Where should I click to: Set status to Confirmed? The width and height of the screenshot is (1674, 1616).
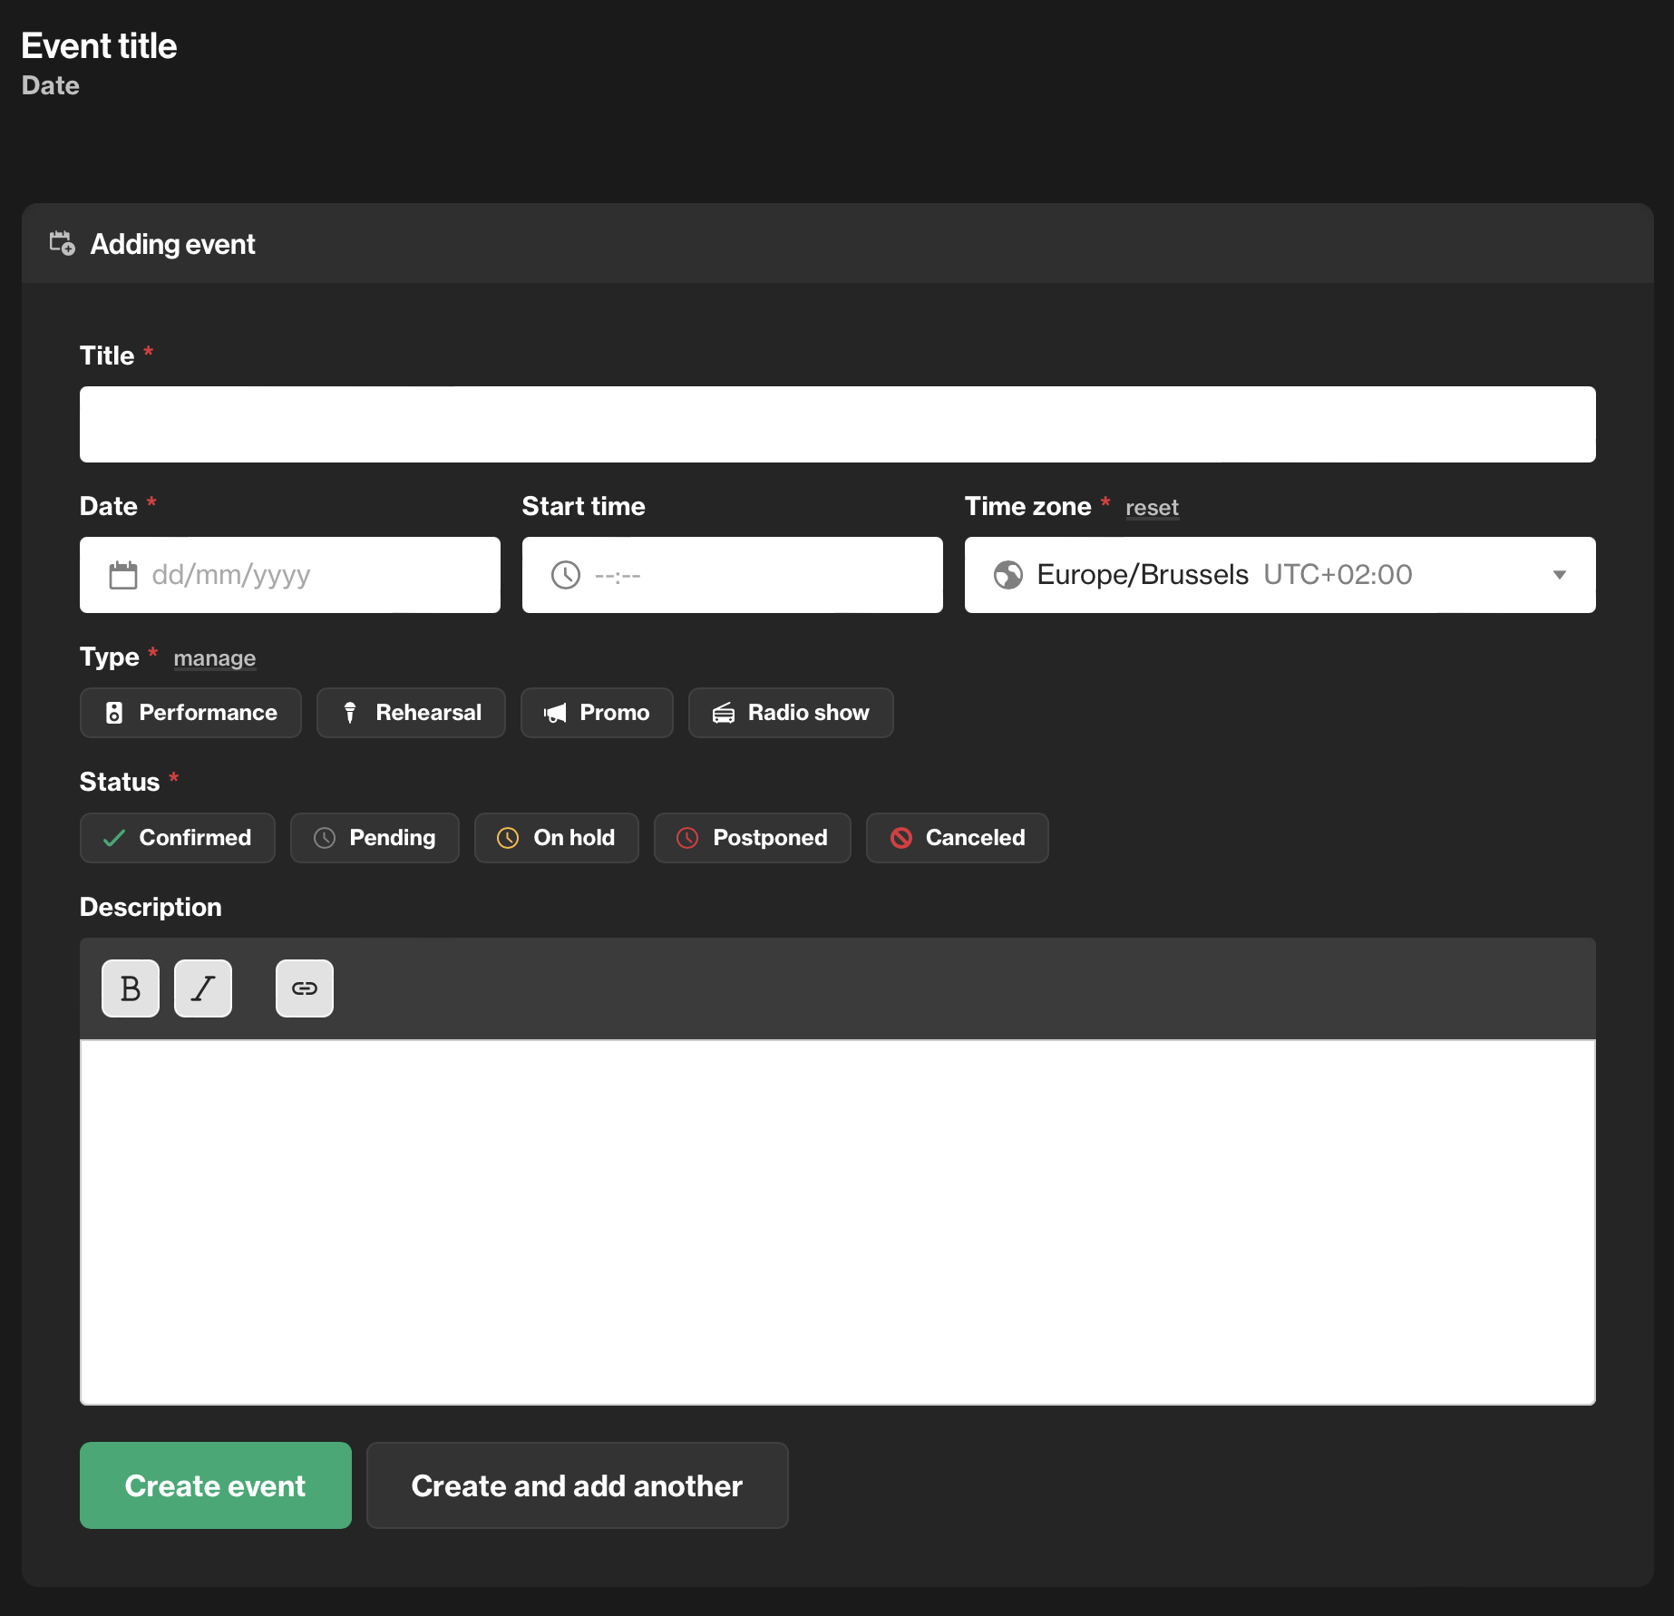click(x=178, y=838)
